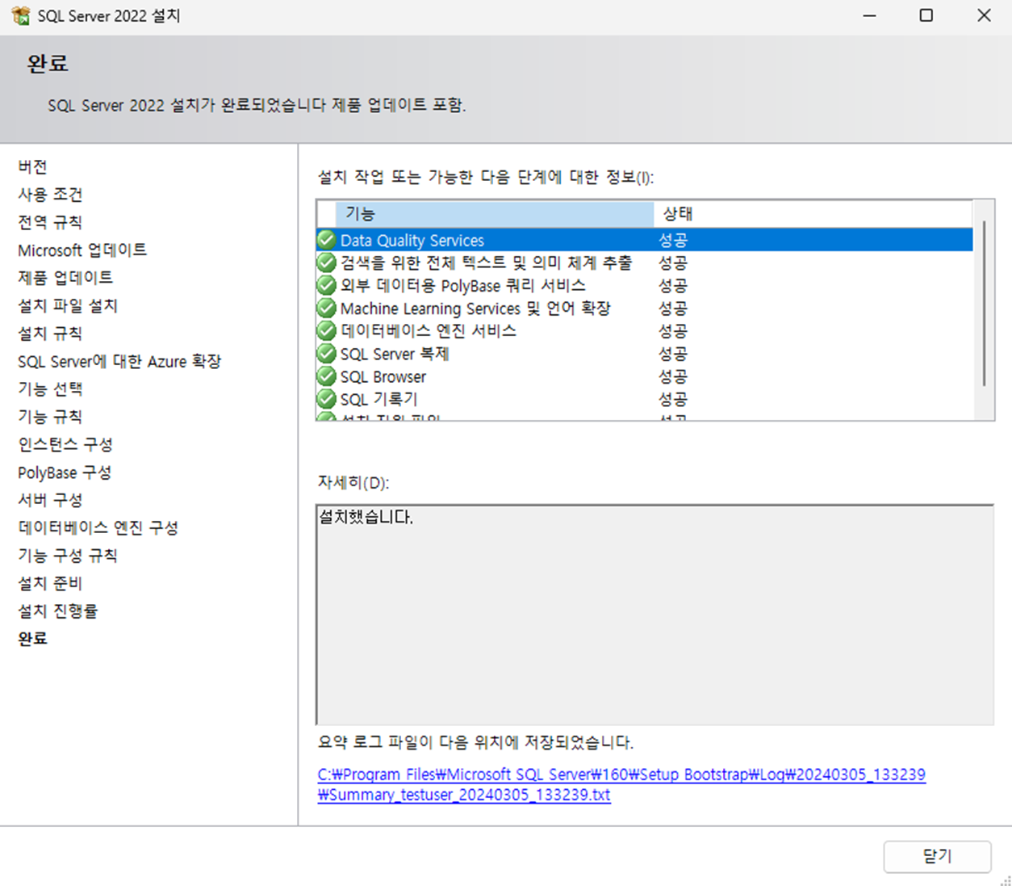This screenshot has height=886, width=1012.
Task: Click 기능 구성 규칙 step in the sidebar
Action: [68, 556]
